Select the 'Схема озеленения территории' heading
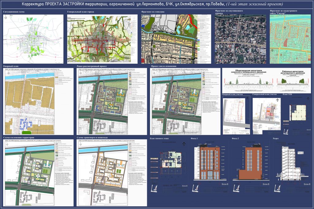 tap(19, 138)
